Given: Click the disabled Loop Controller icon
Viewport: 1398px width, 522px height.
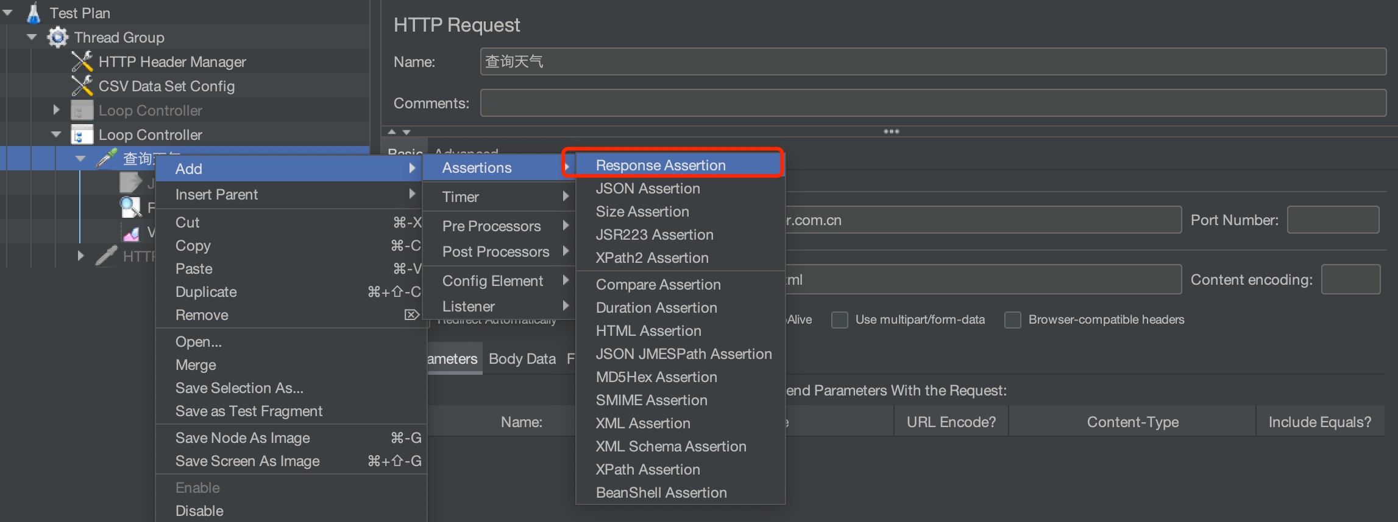Looking at the screenshot, I should [x=82, y=110].
